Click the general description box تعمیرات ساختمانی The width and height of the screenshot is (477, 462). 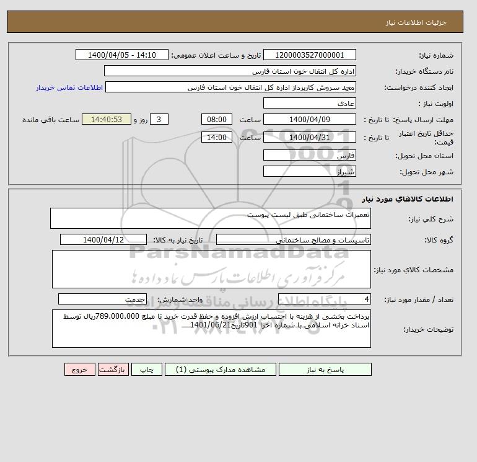click(x=211, y=218)
